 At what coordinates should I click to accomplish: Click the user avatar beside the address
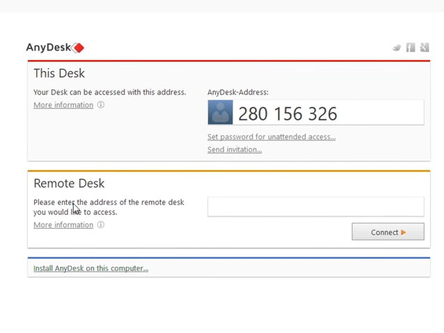coord(221,113)
